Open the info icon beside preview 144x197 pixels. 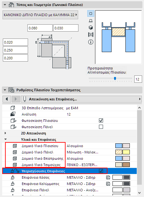pyautogui.click(x=91, y=42)
